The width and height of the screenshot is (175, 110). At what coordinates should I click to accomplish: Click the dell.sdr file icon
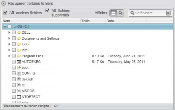[x=19, y=79]
